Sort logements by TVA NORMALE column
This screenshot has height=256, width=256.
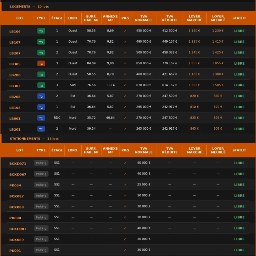pyautogui.click(x=143, y=18)
